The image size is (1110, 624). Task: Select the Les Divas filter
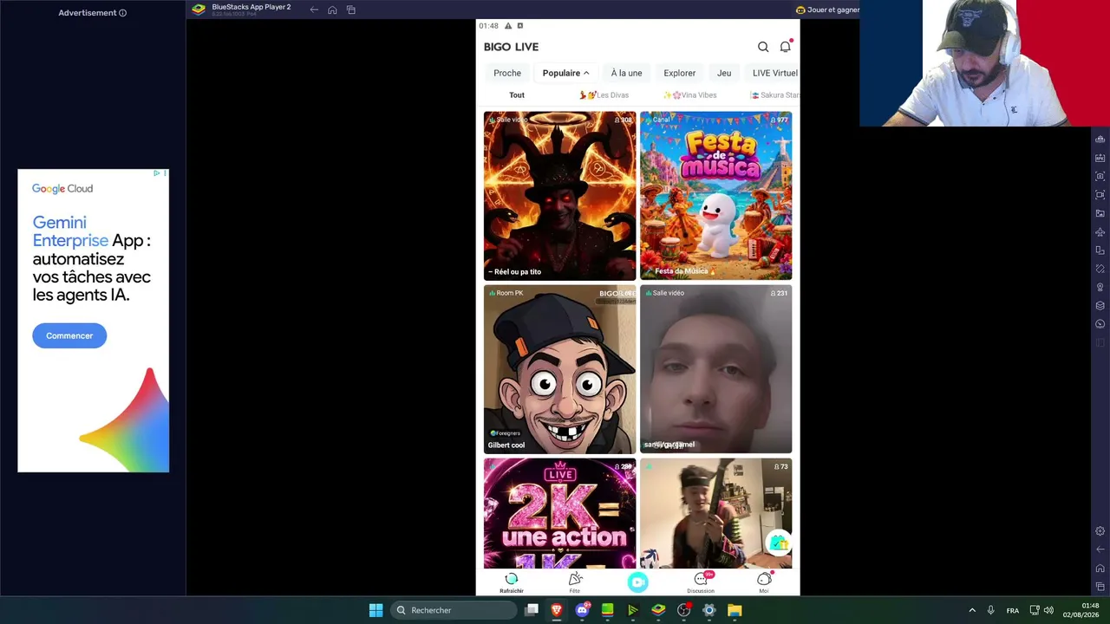point(604,95)
